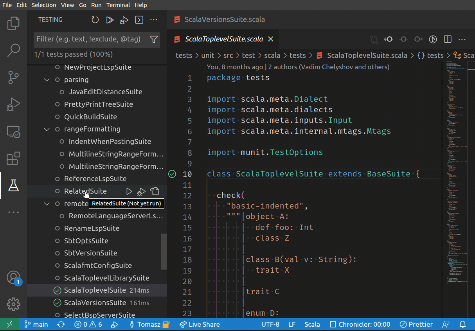
Task: Change LF end of line sequence
Action: [292, 324]
